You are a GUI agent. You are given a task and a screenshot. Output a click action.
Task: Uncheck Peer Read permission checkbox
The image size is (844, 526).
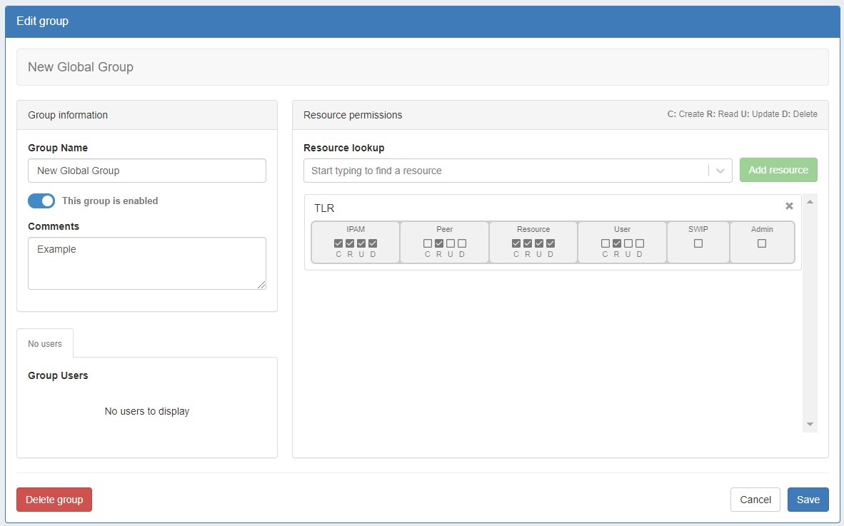[439, 243]
